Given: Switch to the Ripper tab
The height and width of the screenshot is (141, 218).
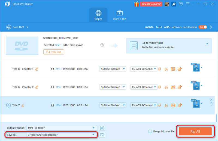Looking at the screenshot, I should click(x=98, y=15).
